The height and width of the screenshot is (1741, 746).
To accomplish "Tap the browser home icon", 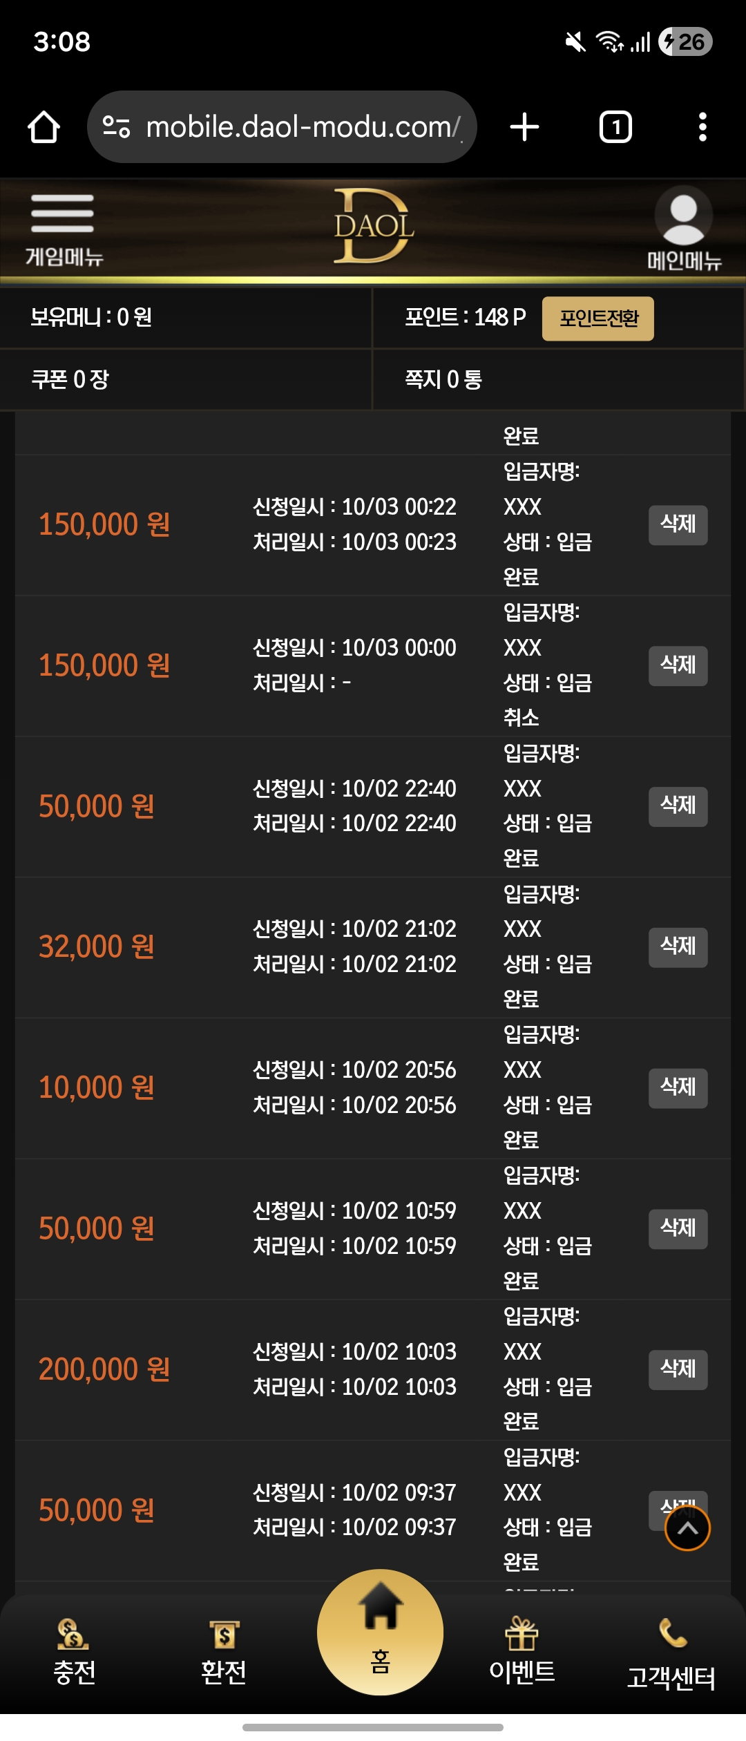I will (x=44, y=127).
